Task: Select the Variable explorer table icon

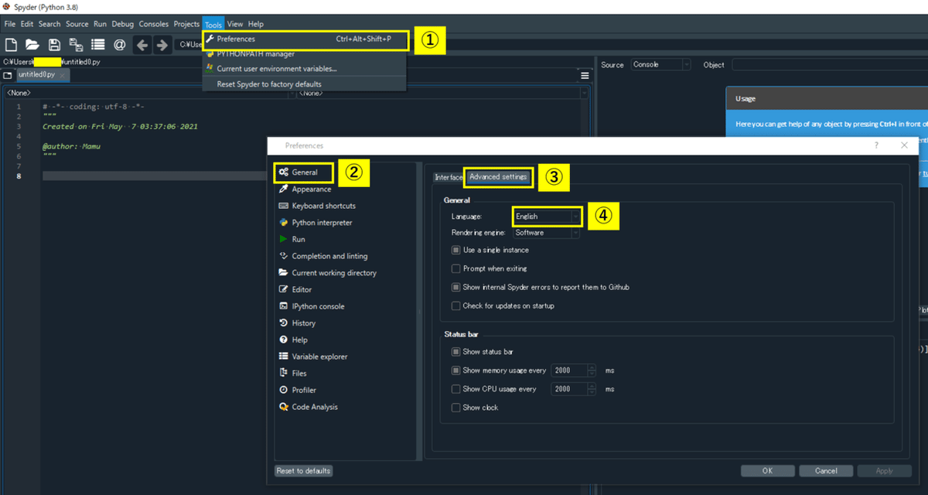Action: (x=284, y=357)
